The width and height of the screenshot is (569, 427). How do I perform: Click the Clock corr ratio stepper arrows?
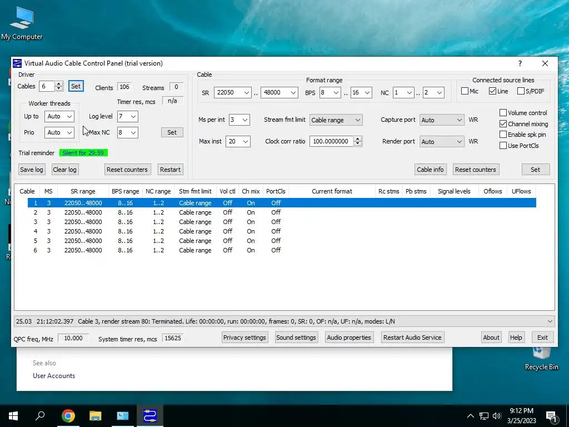(358, 142)
